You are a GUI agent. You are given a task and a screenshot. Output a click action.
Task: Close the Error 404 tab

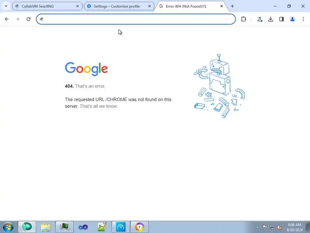(222, 6)
